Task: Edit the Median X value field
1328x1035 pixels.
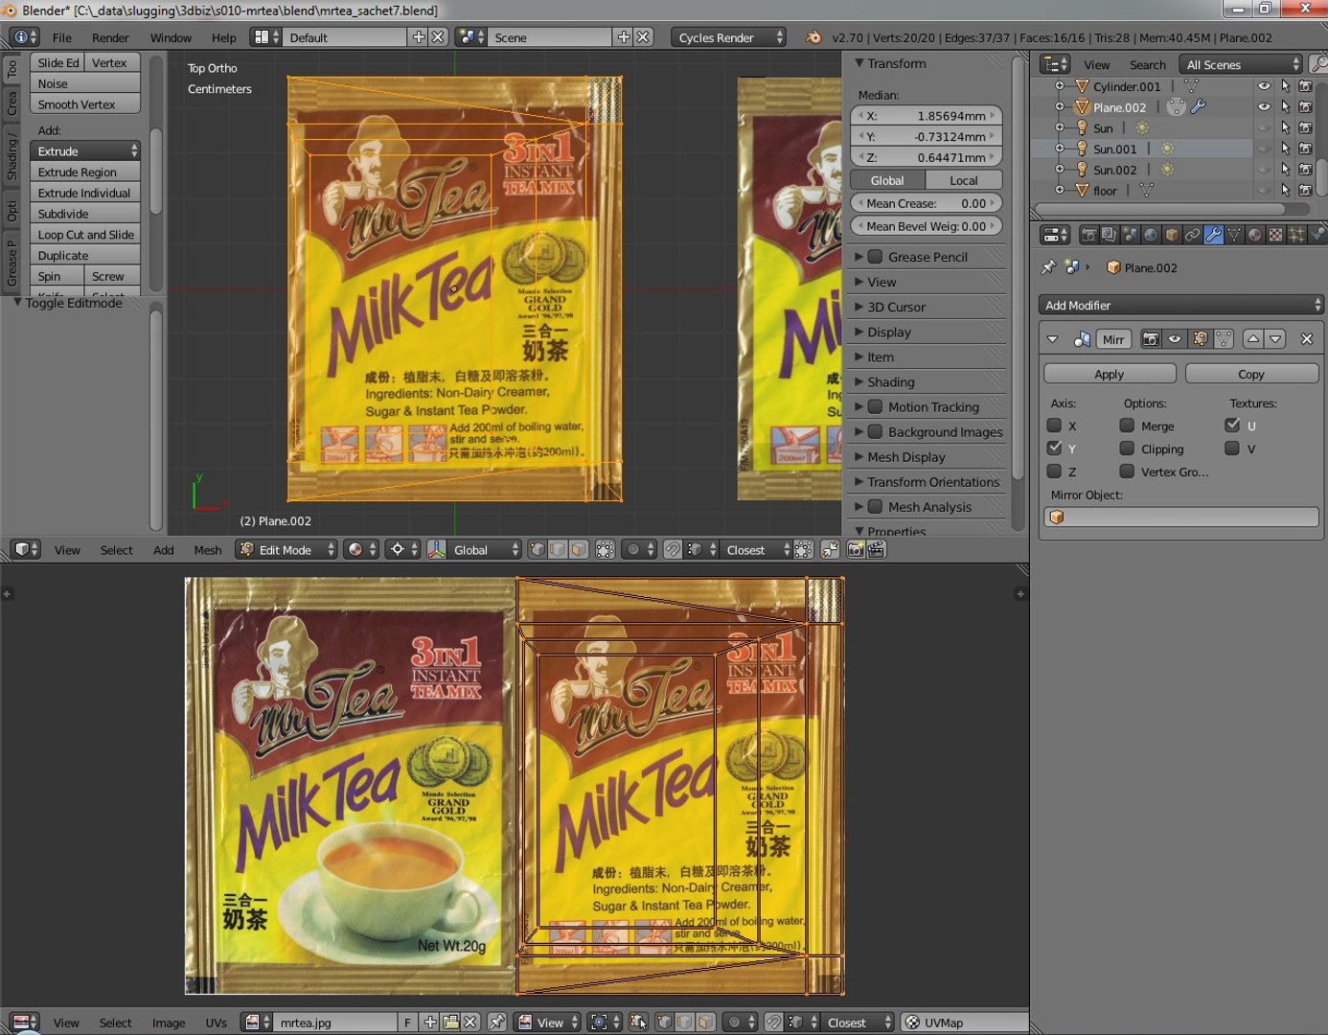Action: [927, 115]
